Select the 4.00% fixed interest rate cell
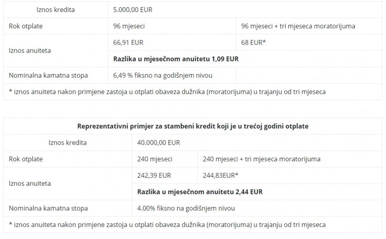The width and height of the screenshot is (386, 239). pyautogui.click(x=186, y=208)
